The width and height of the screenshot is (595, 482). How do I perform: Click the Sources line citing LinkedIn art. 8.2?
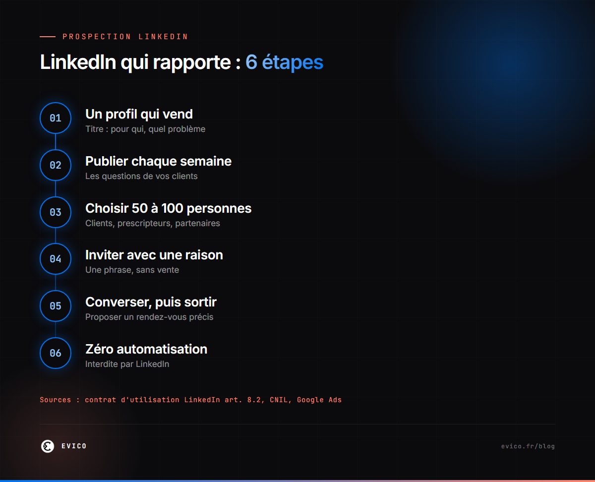(191, 400)
